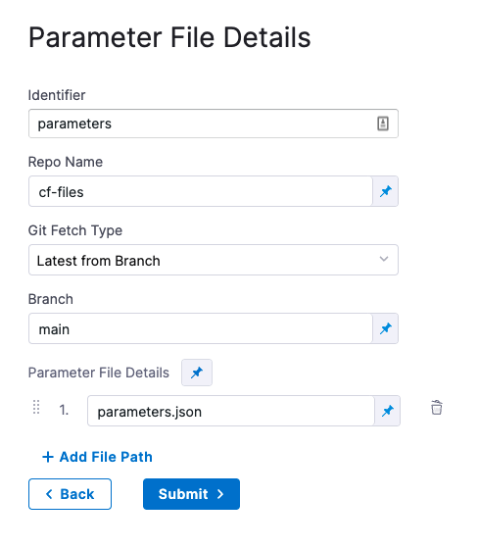This screenshot has width=478, height=548.
Task: Focus the Identifier input field
Action: click(214, 124)
